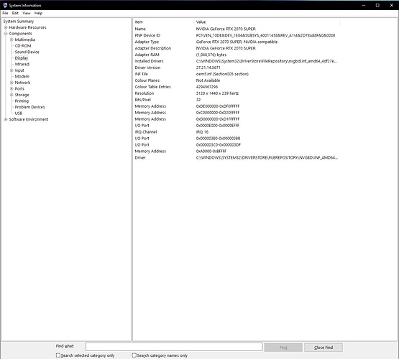Expand the Input node
Image resolution: width=399 pixels, height=359 pixels.
(12, 70)
